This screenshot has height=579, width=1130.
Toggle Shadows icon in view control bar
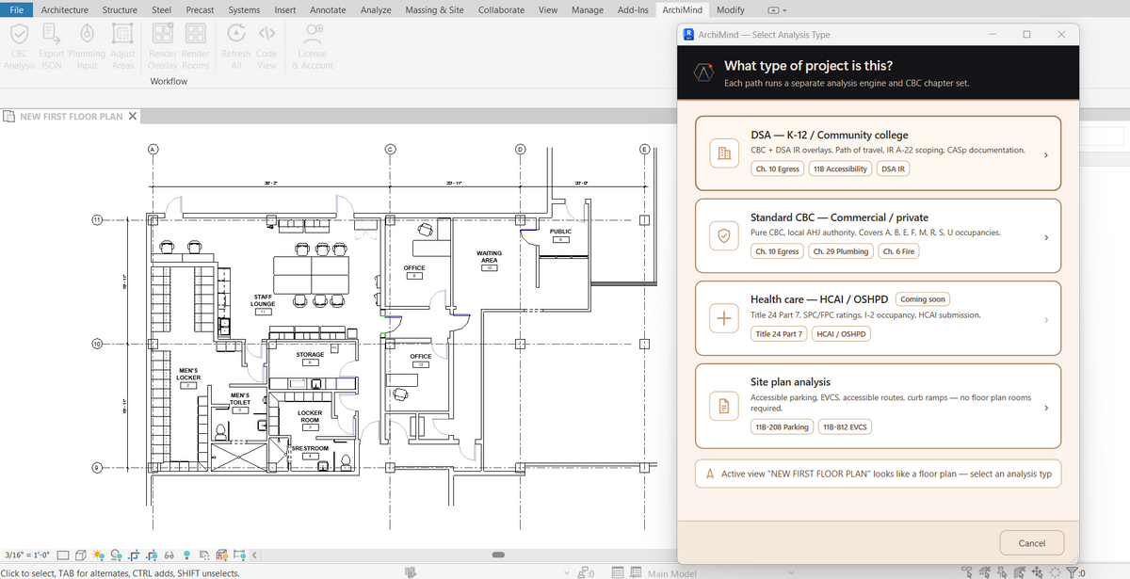click(x=117, y=555)
